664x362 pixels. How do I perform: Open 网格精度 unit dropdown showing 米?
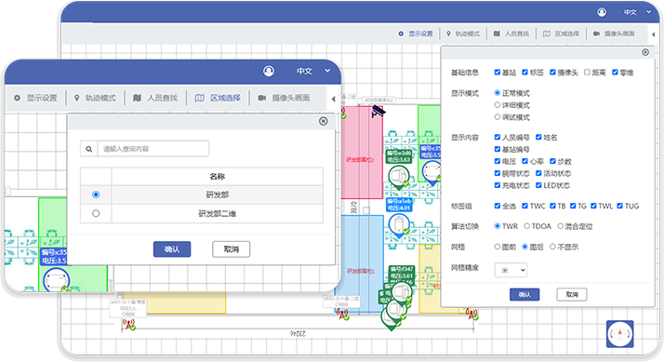tap(511, 270)
